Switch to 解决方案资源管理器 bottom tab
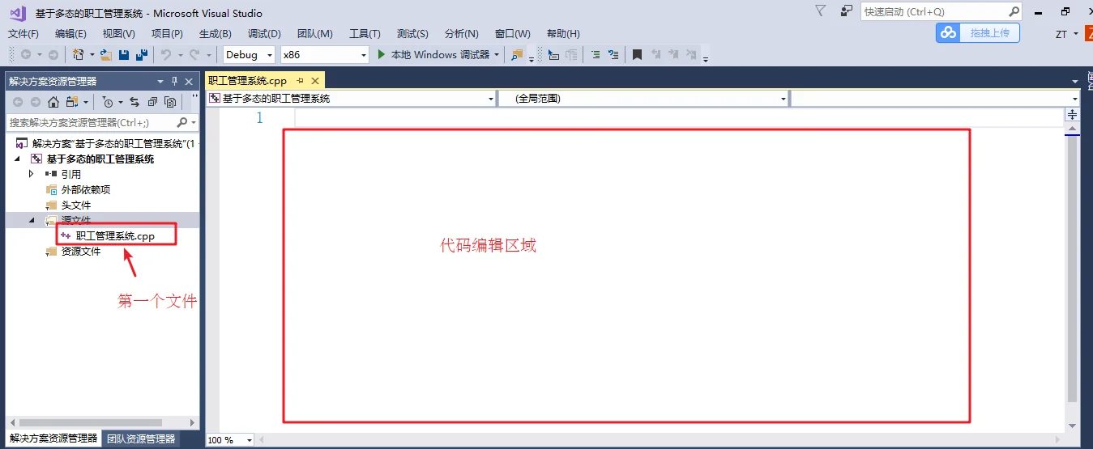The image size is (1093, 449). (x=53, y=438)
